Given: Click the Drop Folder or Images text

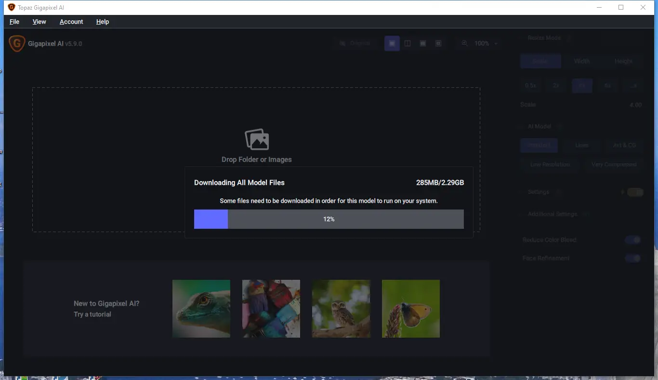Looking at the screenshot, I should pyautogui.click(x=257, y=159).
